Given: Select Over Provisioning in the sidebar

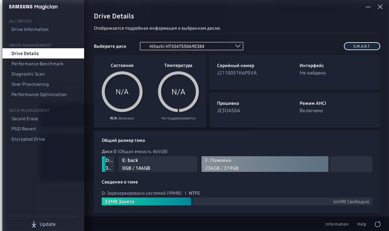Looking at the screenshot, I should [30, 84].
